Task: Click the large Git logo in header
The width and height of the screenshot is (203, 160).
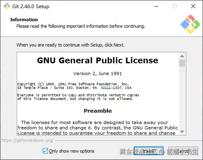Action: tap(190, 24)
